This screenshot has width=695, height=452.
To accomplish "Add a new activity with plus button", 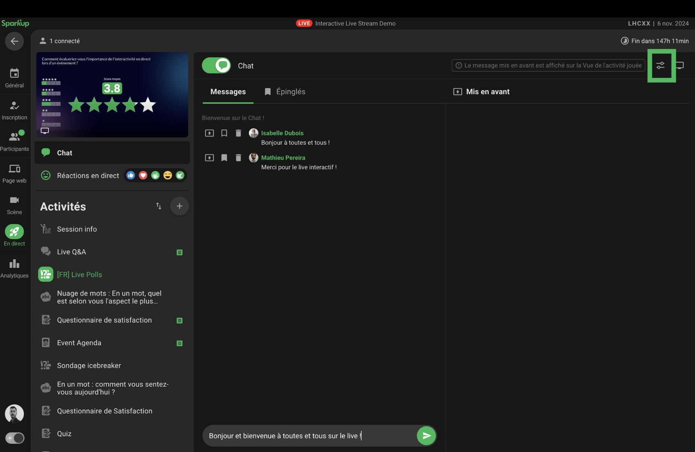I will (x=179, y=206).
